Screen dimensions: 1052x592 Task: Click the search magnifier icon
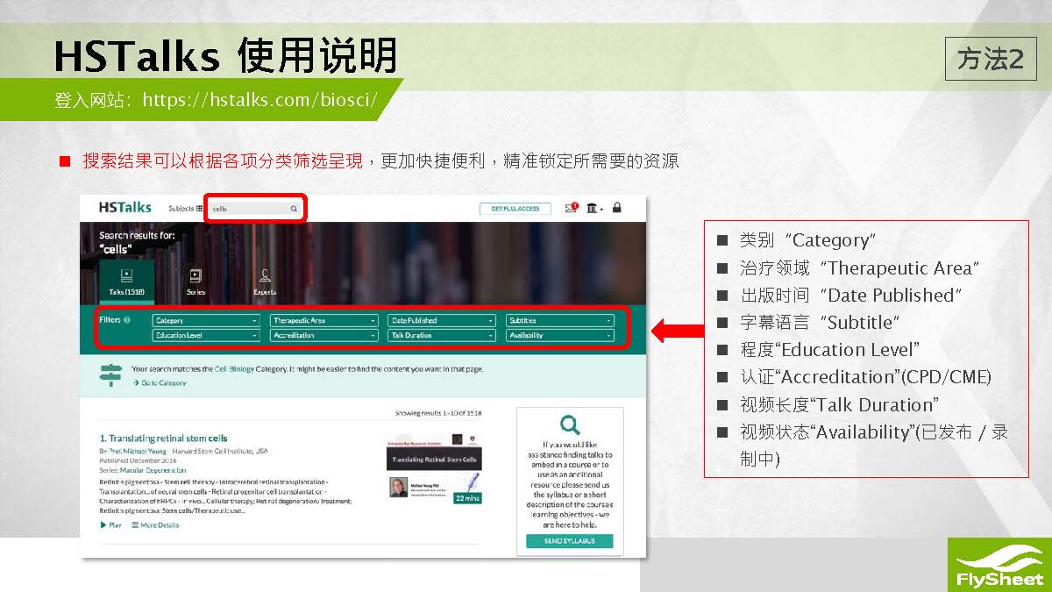coord(294,209)
